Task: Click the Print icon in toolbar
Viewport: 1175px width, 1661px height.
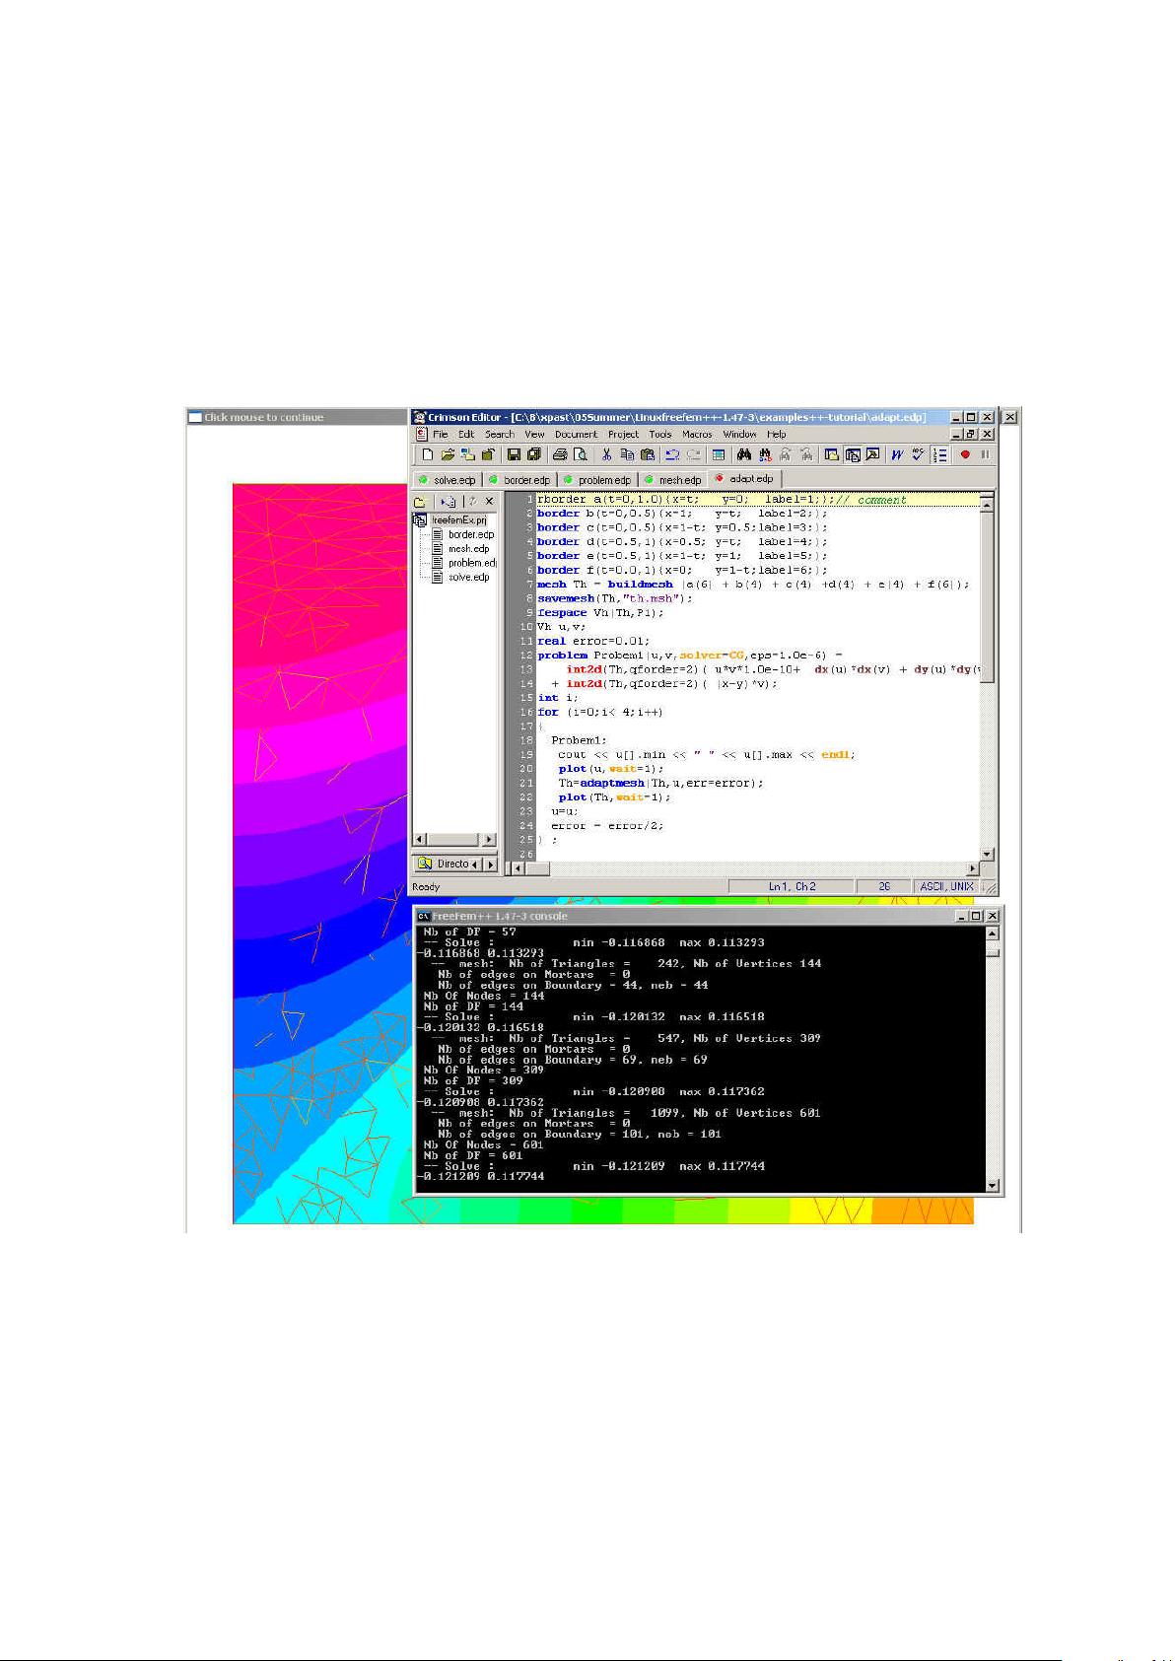Action: 560,454
